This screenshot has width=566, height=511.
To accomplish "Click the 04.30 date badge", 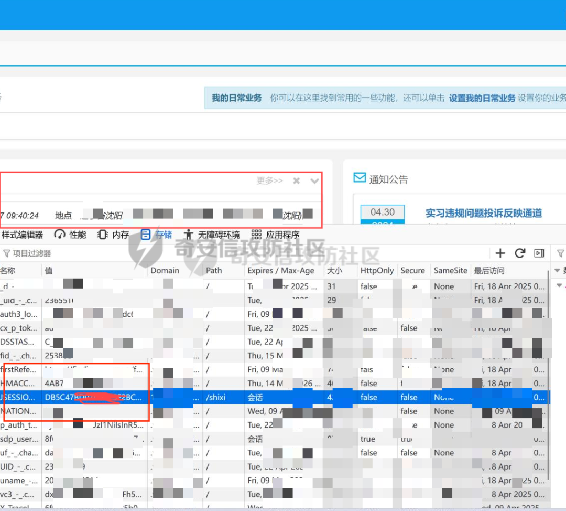I will coord(383,212).
